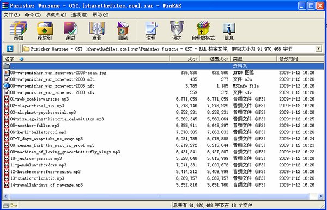Open the 选项(N) menu
This screenshot has width=327, height=210.
click(x=79, y=15)
